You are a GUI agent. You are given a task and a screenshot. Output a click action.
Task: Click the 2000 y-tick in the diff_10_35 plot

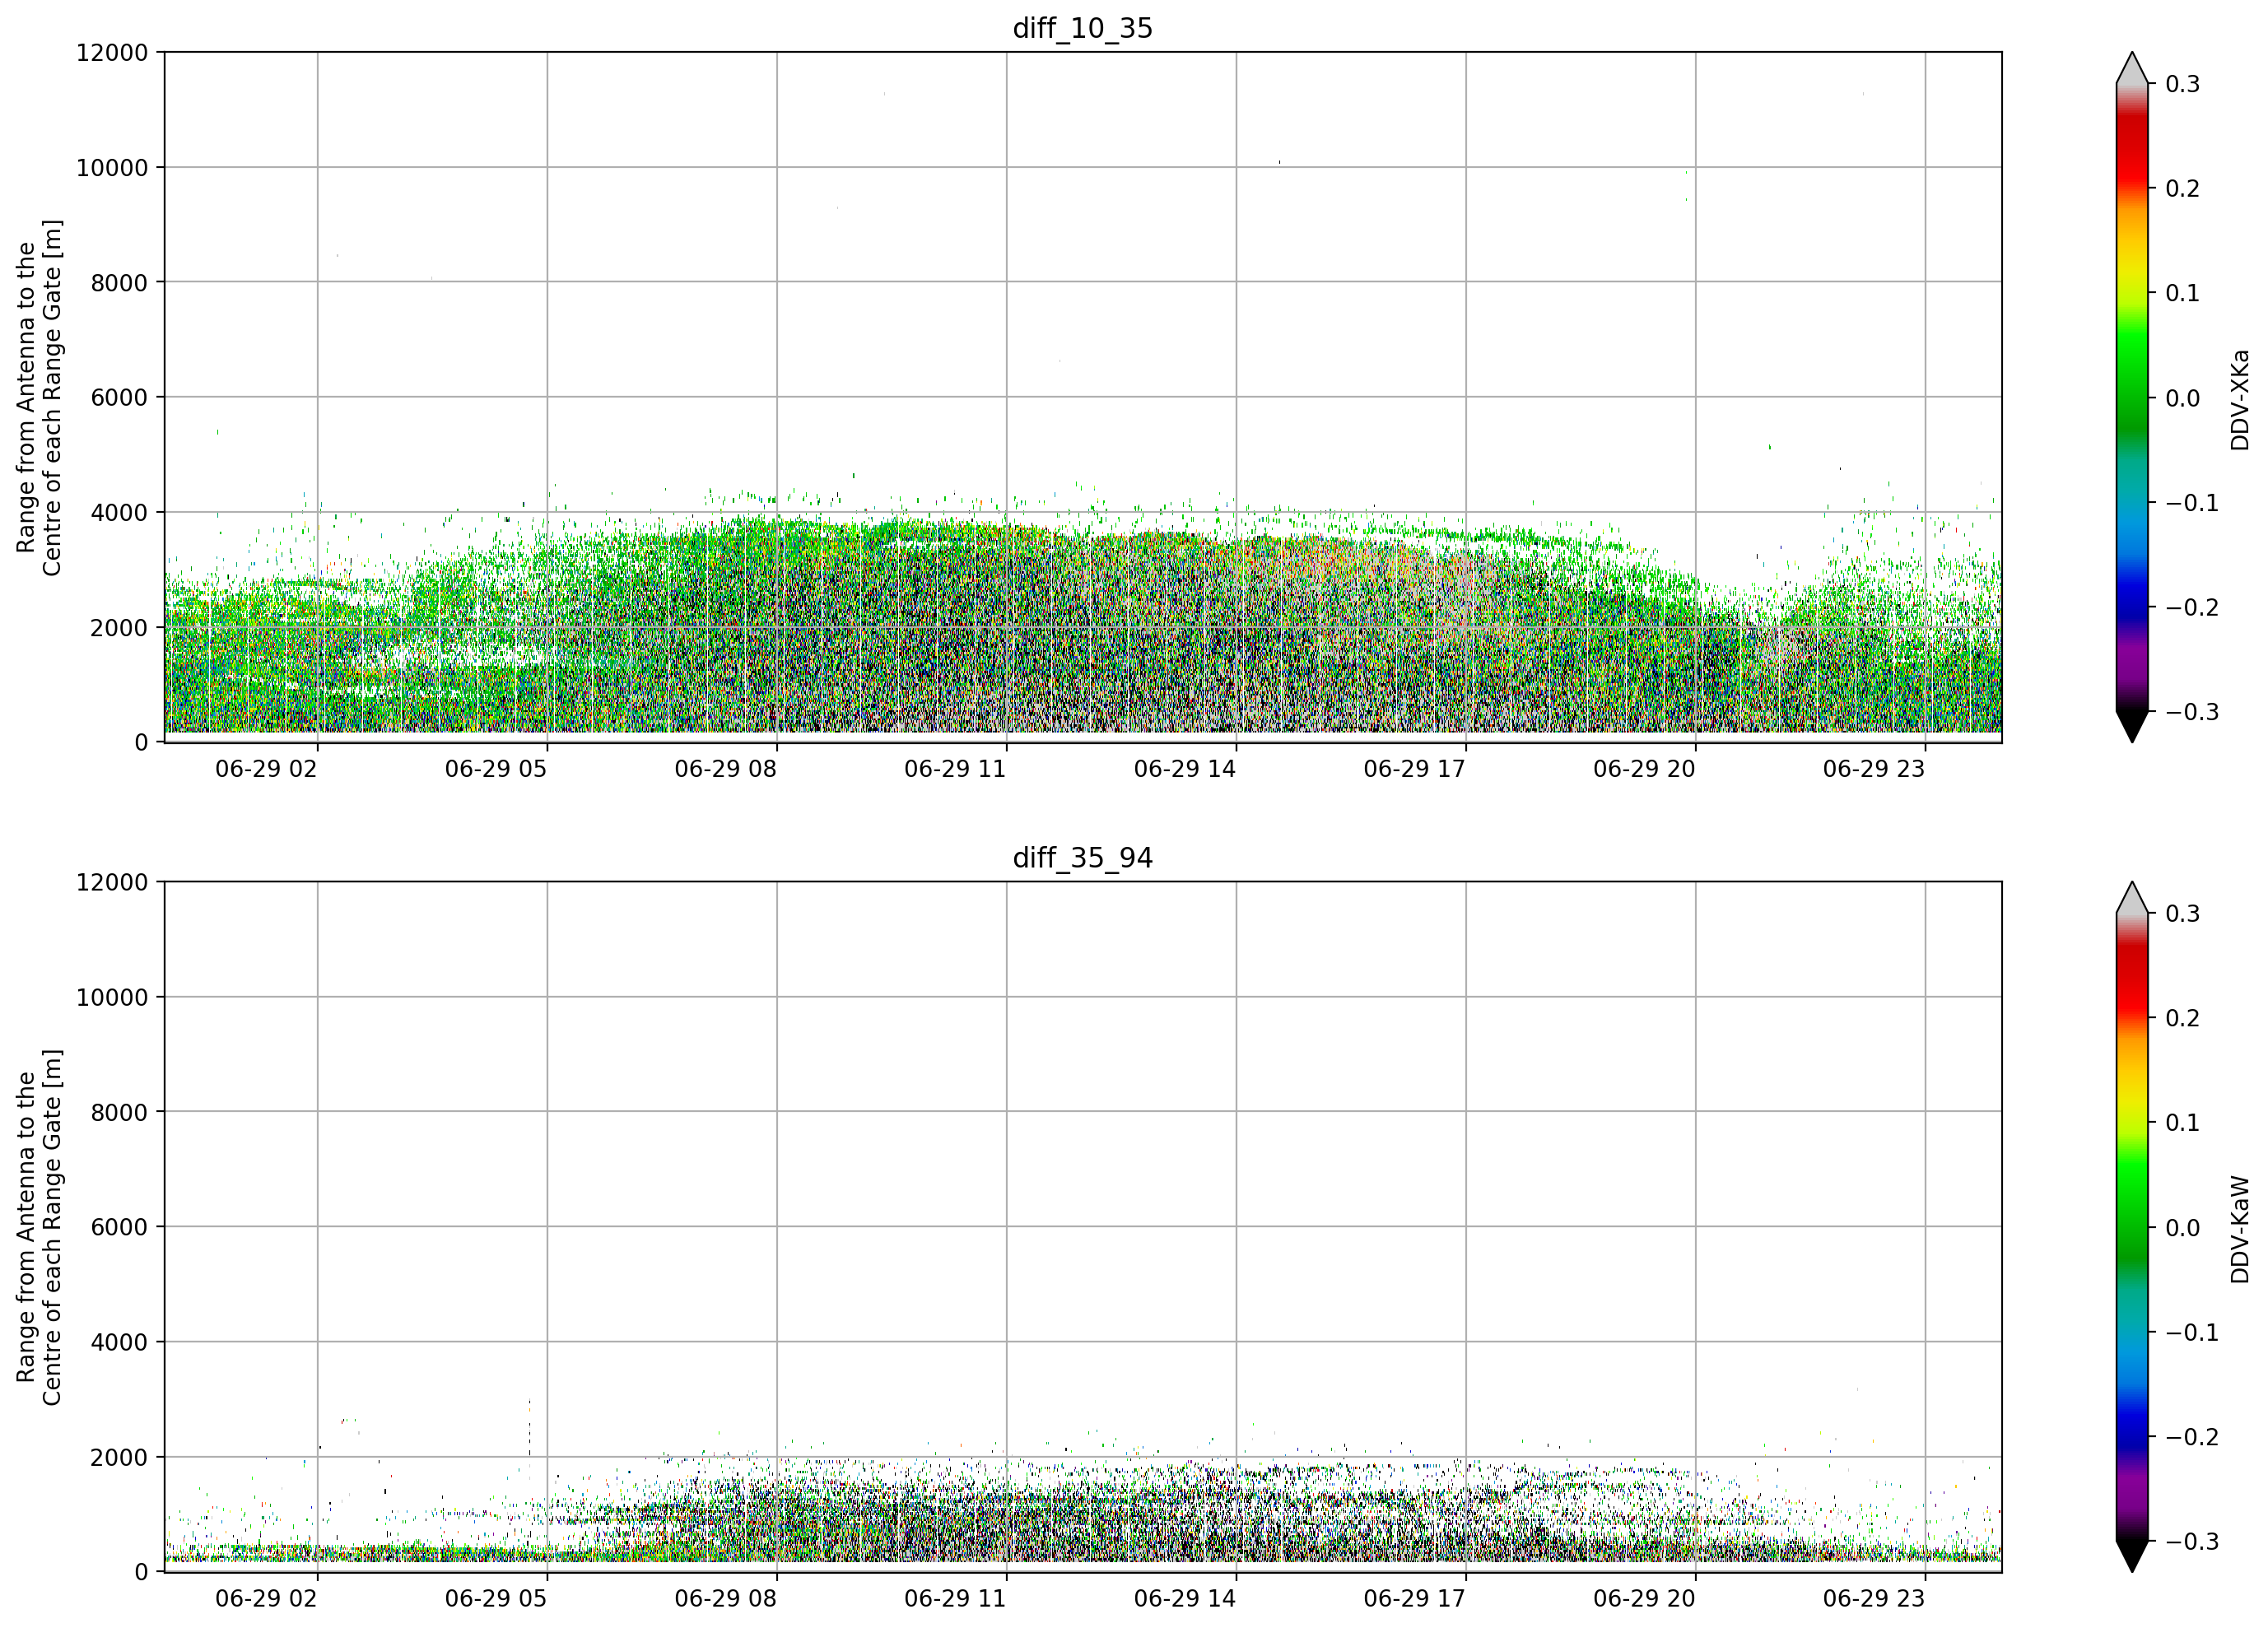pos(119,627)
